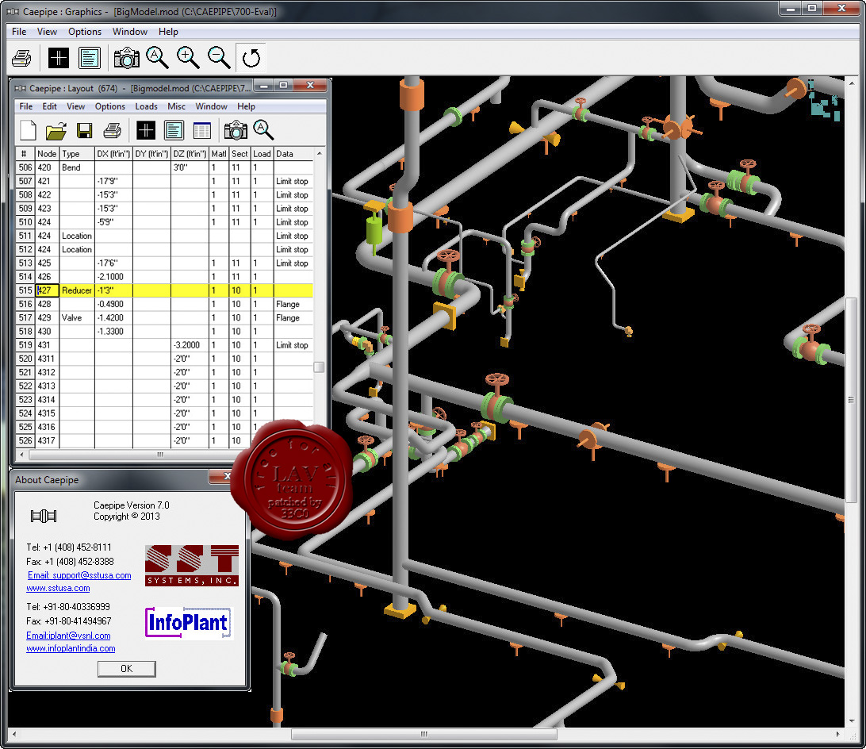Screen dimensions: 866x749
Task: Open Edit menu in Layout window
Action: coord(50,106)
